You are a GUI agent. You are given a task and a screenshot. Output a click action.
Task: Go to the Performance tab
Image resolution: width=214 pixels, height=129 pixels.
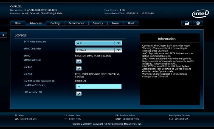[x=76, y=23]
